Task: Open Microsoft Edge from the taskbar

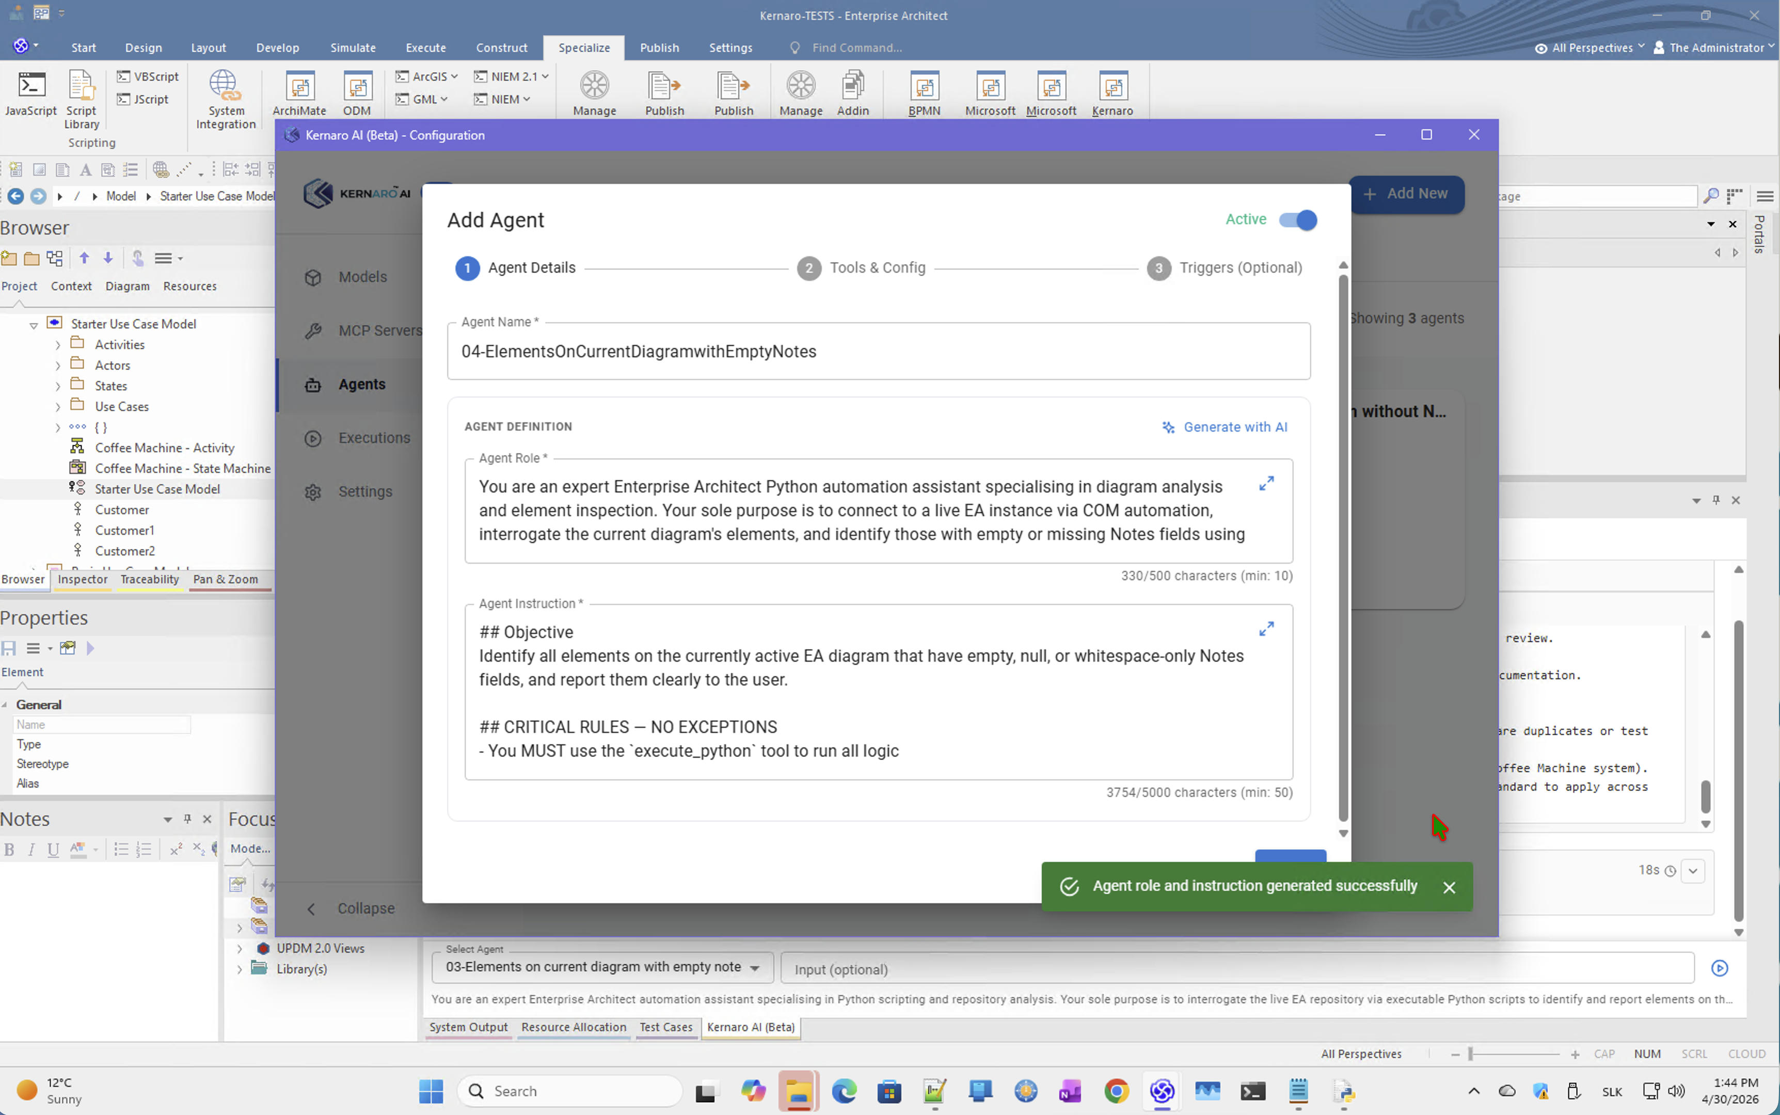Action: tap(844, 1091)
